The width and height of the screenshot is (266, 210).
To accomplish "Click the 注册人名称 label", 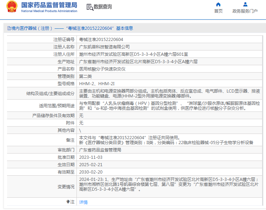I will coord(64,47).
